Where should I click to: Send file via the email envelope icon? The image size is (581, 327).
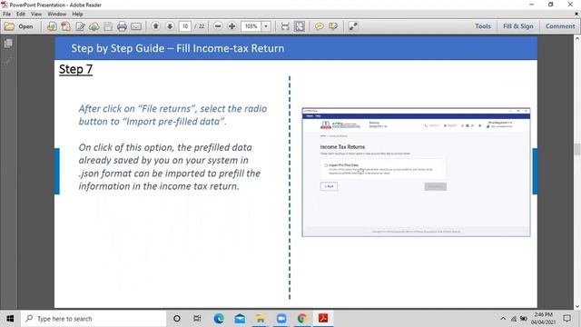click(136, 26)
